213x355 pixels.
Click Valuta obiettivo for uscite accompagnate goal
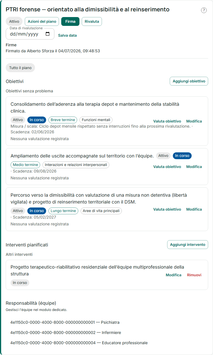[x=167, y=167]
